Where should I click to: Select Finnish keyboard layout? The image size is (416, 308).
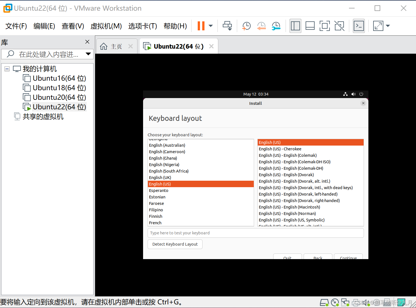tap(201, 216)
